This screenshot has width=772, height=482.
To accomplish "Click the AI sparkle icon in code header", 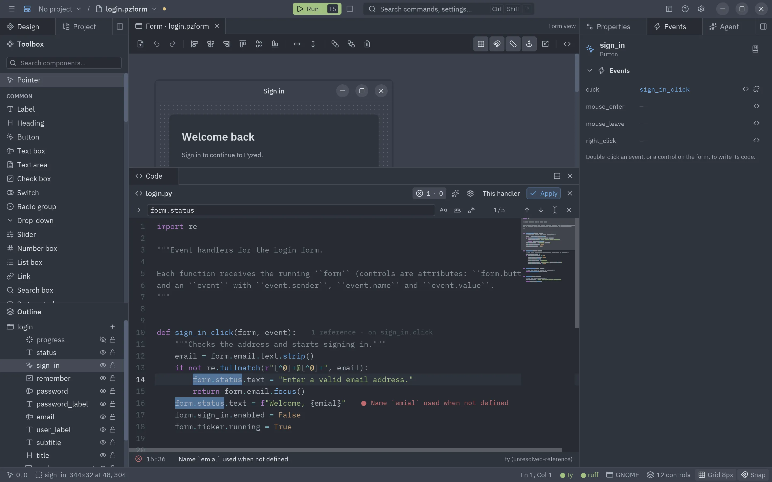I will pyautogui.click(x=455, y=194).
